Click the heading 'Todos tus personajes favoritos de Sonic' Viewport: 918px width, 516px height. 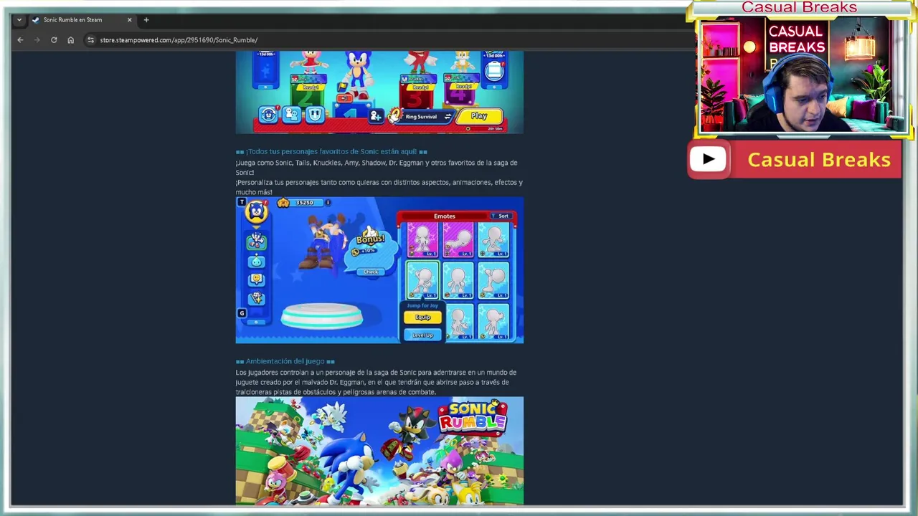331,151
